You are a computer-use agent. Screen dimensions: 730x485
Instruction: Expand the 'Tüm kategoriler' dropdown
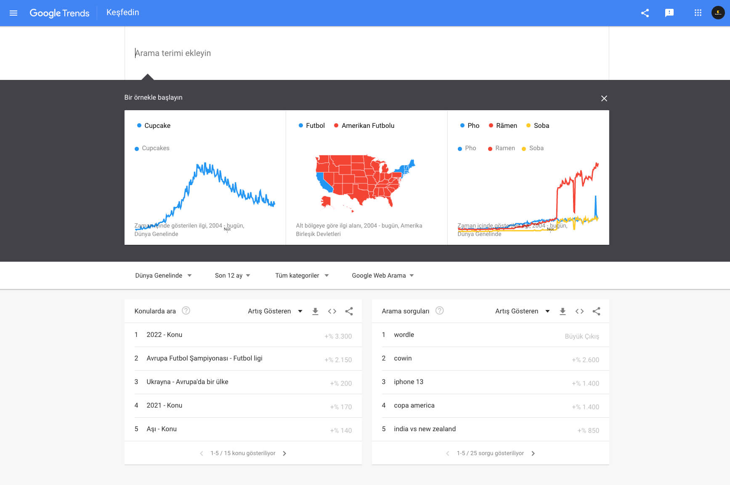(302, 276)
